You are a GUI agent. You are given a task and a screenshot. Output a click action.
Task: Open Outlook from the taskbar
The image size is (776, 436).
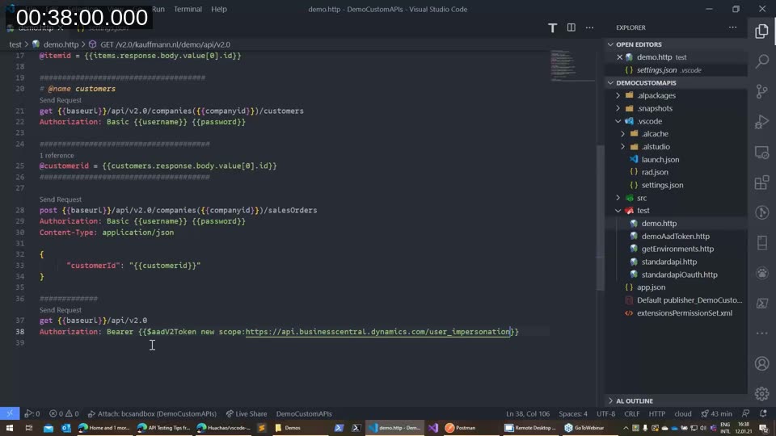(65, 428)
